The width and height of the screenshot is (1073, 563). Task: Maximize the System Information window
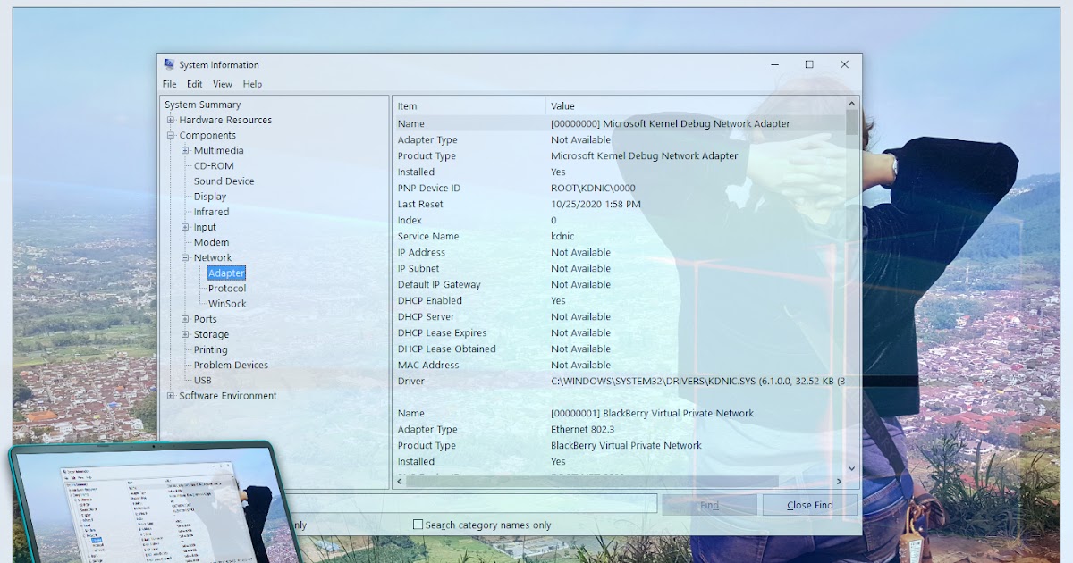click(x=809, y=64)
